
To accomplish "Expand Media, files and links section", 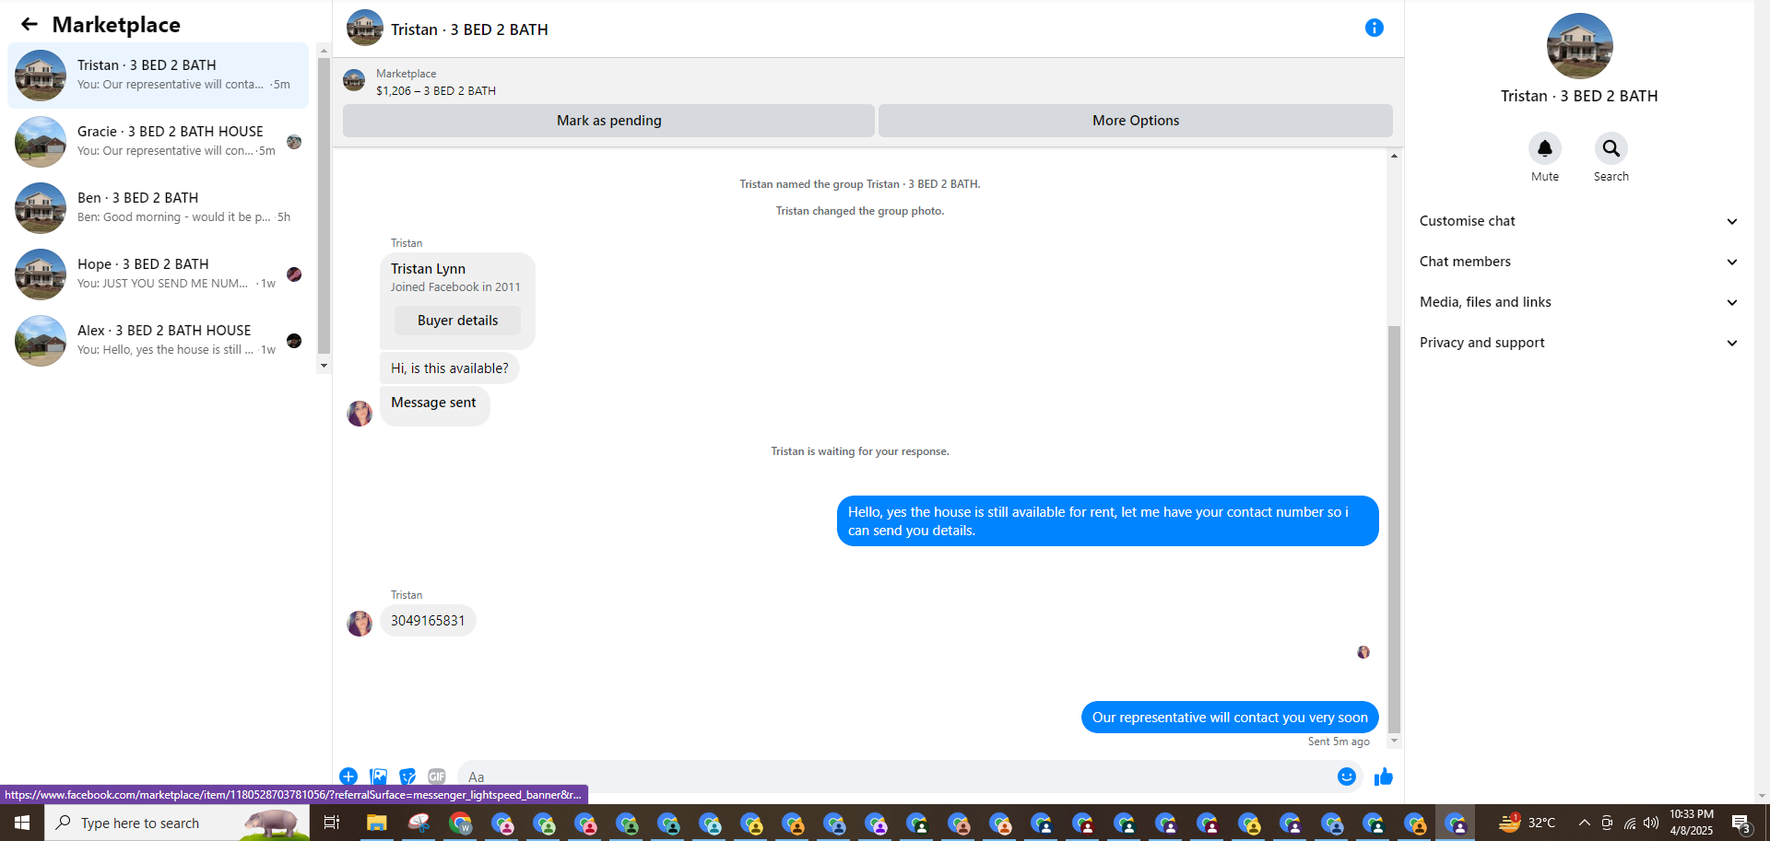I will (1578, 302).
